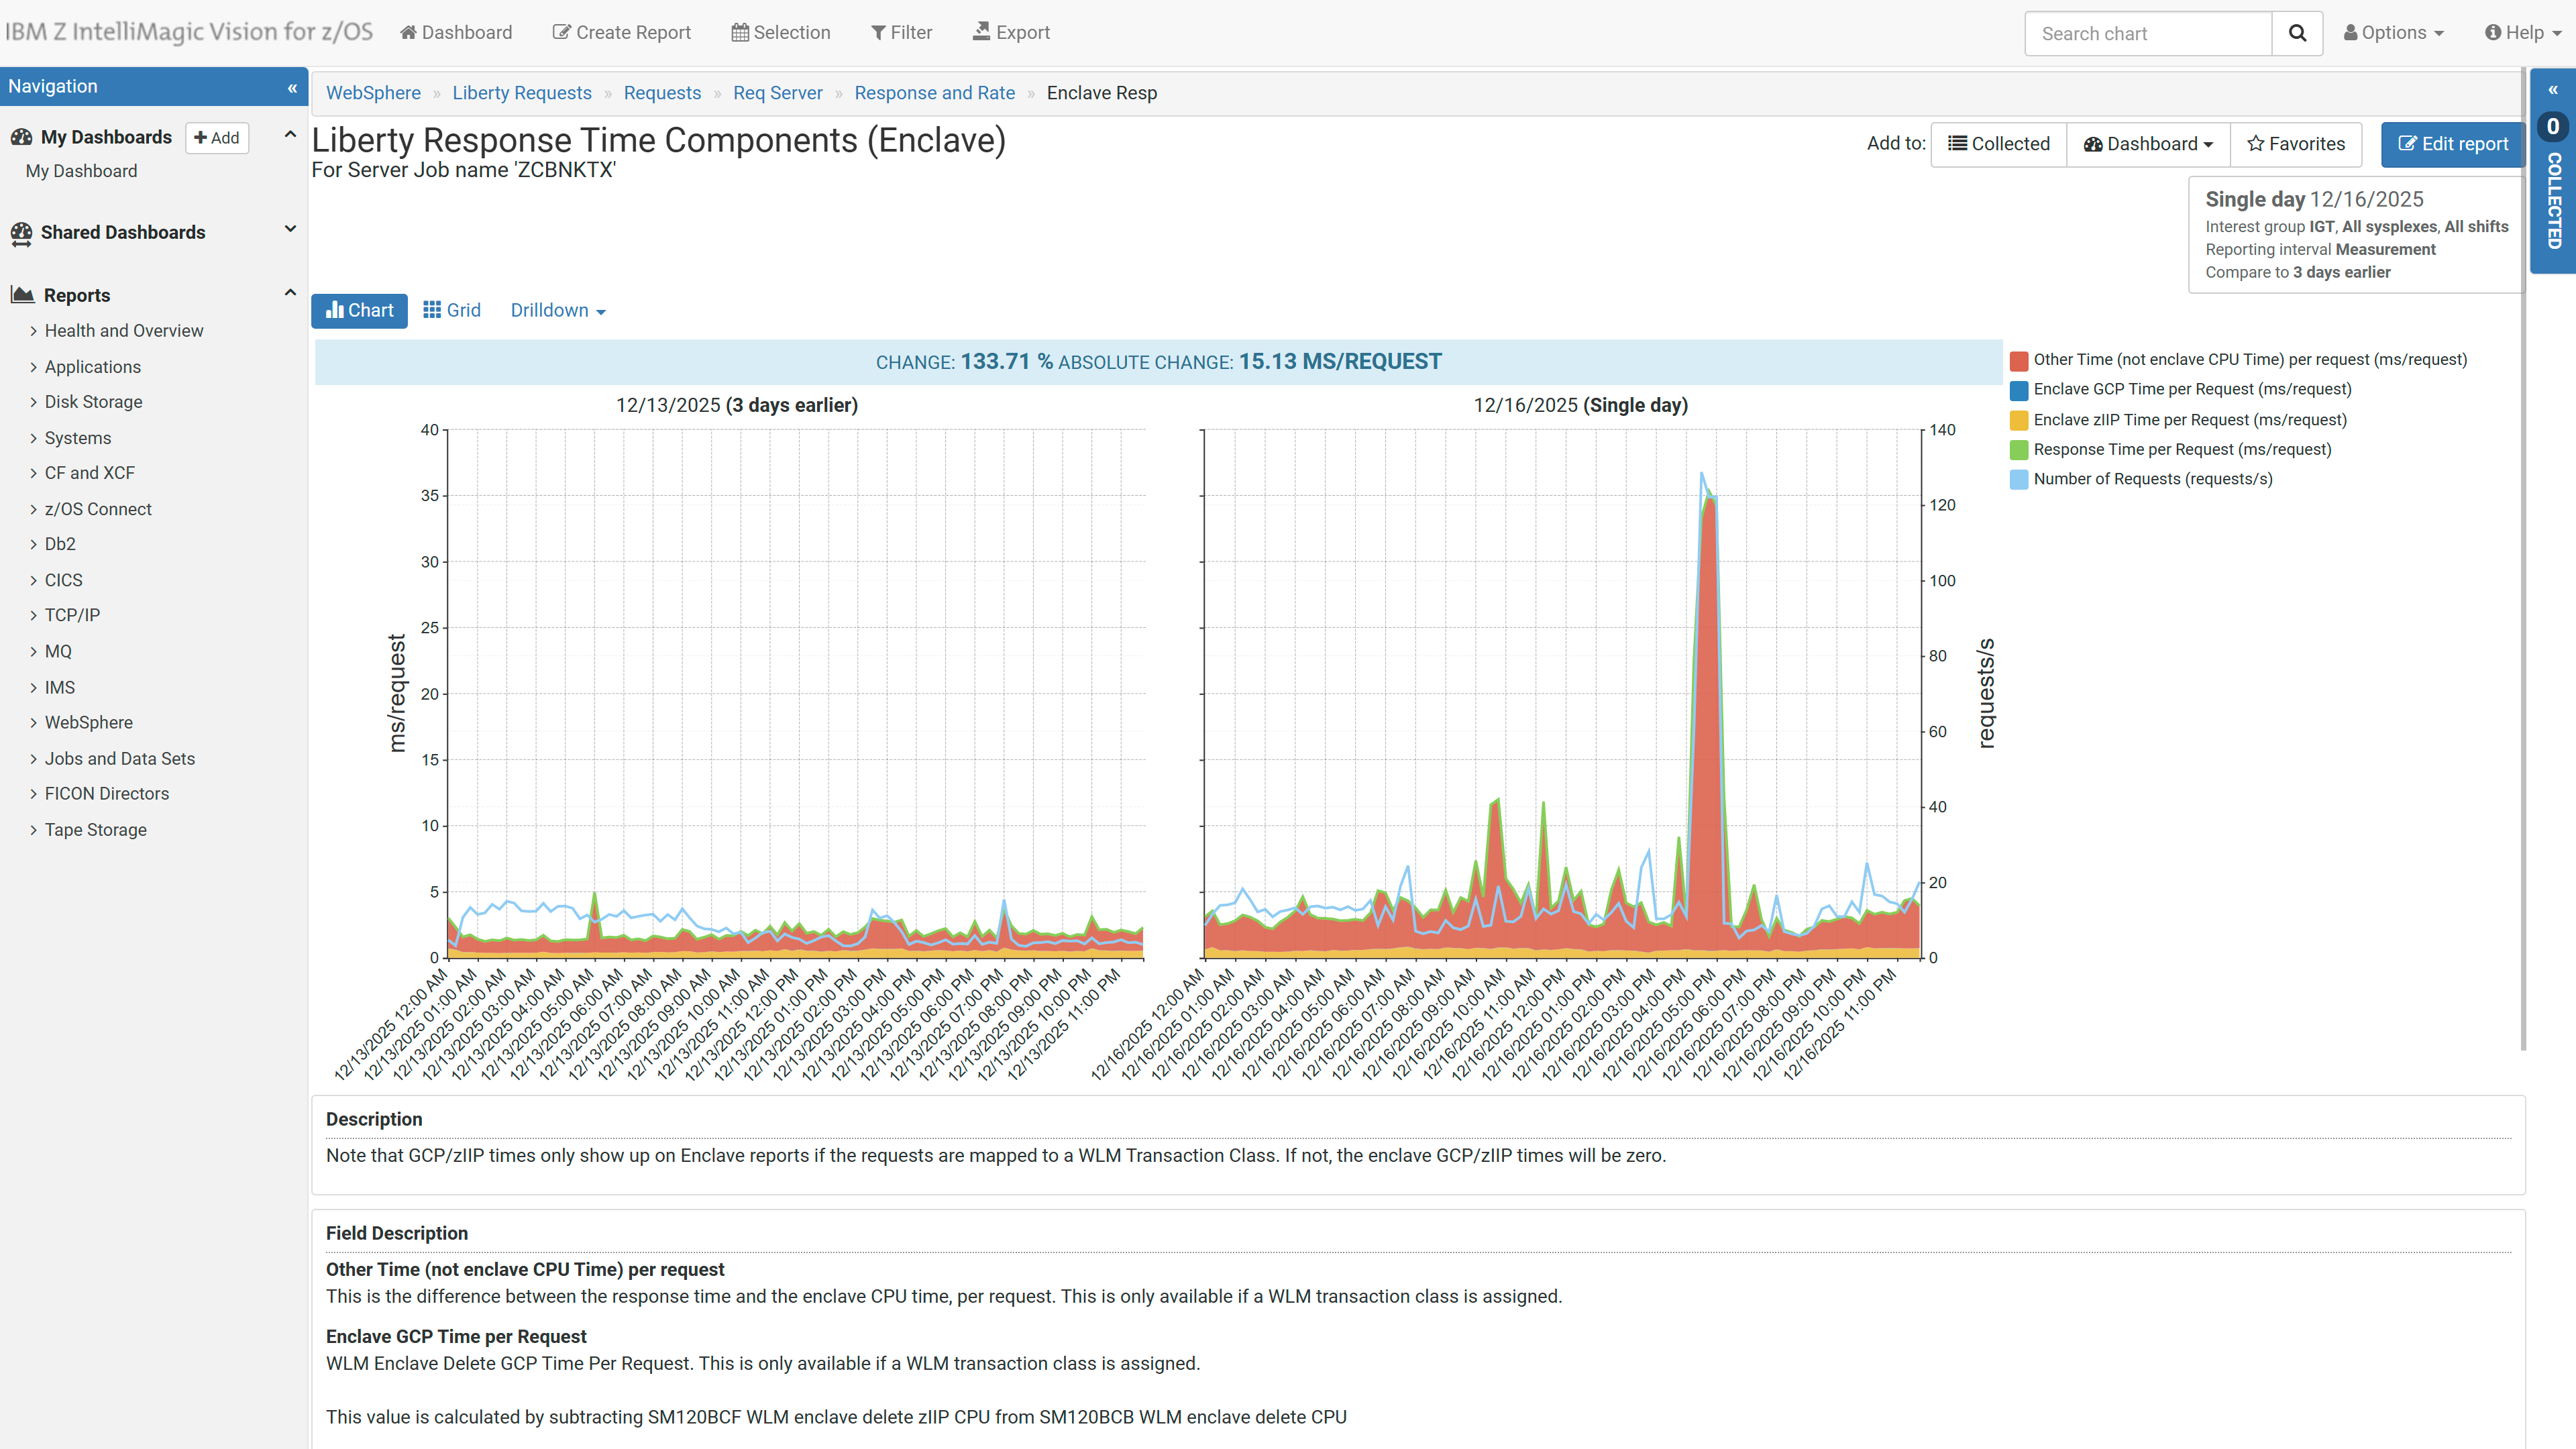Open Create Report menu item
Viewport: 2576px width, 1449px height.
622,33
